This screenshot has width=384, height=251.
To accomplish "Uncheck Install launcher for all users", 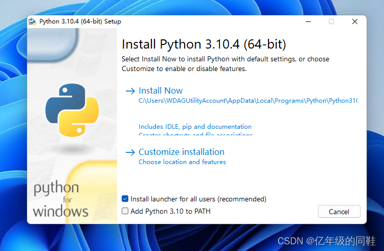I will (x=125, y=198).
